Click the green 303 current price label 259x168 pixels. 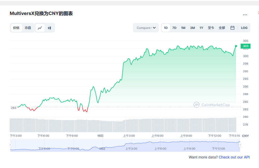[x=246, y=46]
